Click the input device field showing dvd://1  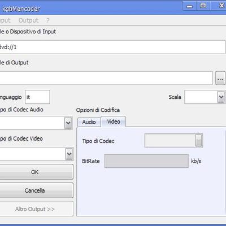point(112,47)
